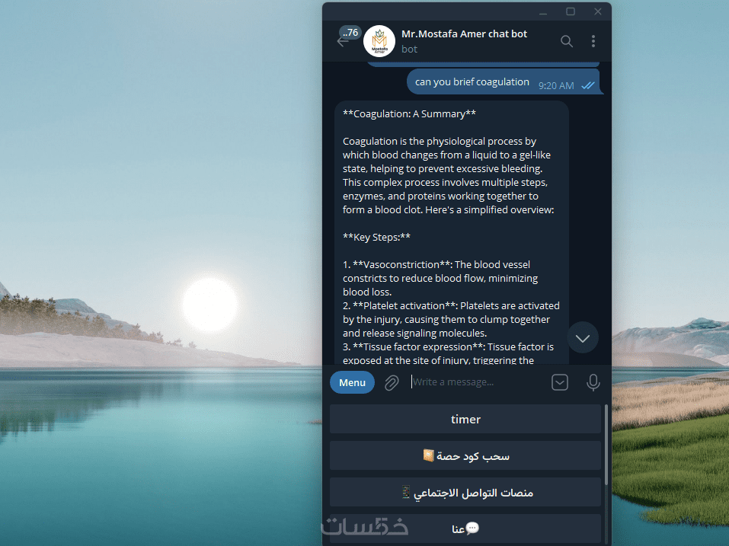Select the timer keyboard button
Image resolution: width=729 pixels, height=546 pixels.
(465, 419)
